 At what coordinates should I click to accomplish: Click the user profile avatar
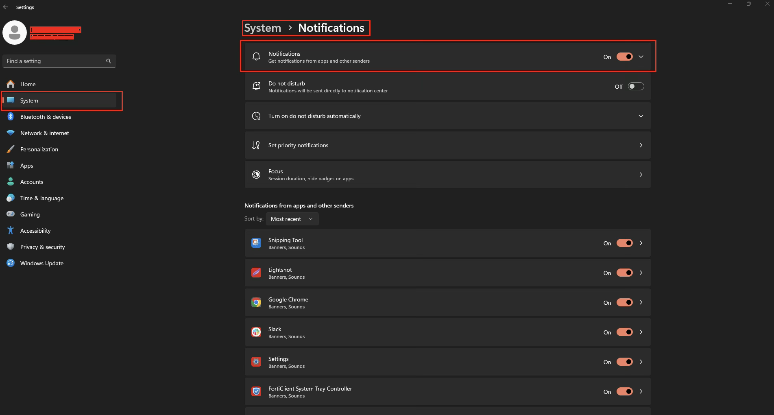pyautogui.click(x=15, y=33)
